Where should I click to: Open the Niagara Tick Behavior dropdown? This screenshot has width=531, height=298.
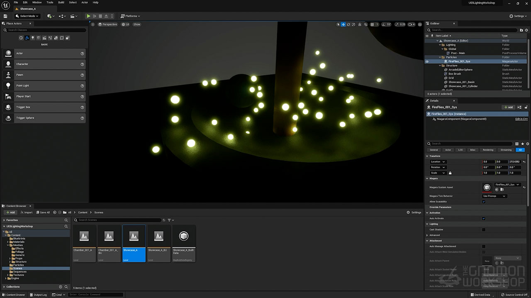click(x=494, y=196)
